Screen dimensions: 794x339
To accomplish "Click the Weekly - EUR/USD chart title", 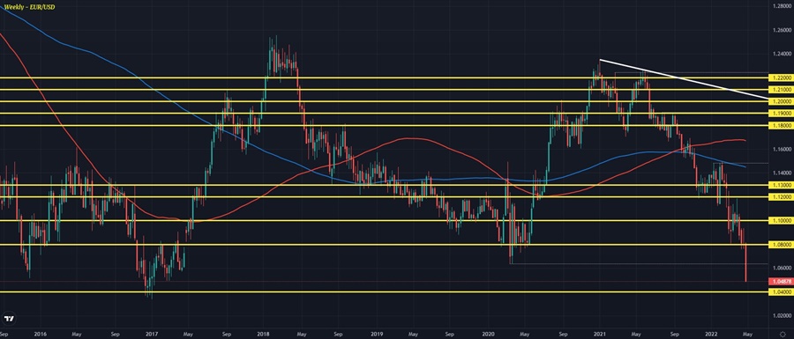I will point(29,6).
